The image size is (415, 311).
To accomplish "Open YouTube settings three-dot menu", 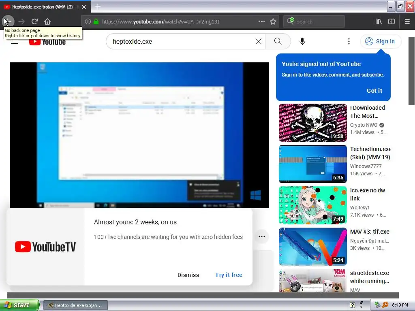I will click(349, 41).
